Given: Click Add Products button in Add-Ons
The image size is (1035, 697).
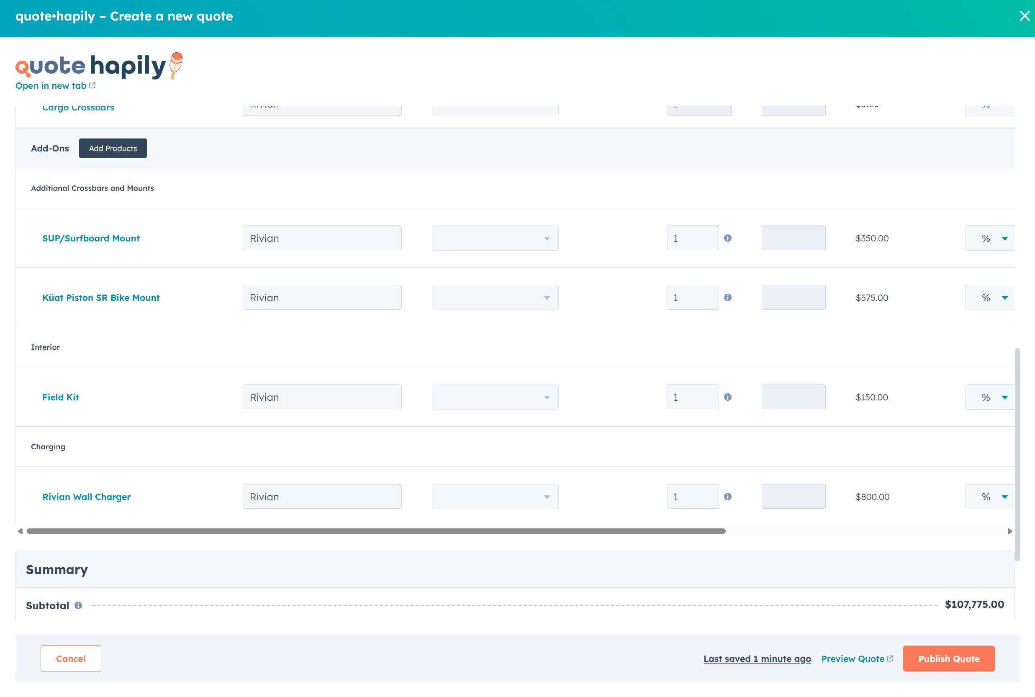Looking at the screenshot, I should (x=113, y=149).
